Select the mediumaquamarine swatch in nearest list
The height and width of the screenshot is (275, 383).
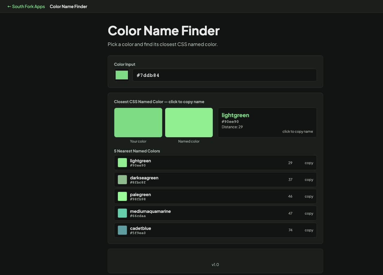122,213
